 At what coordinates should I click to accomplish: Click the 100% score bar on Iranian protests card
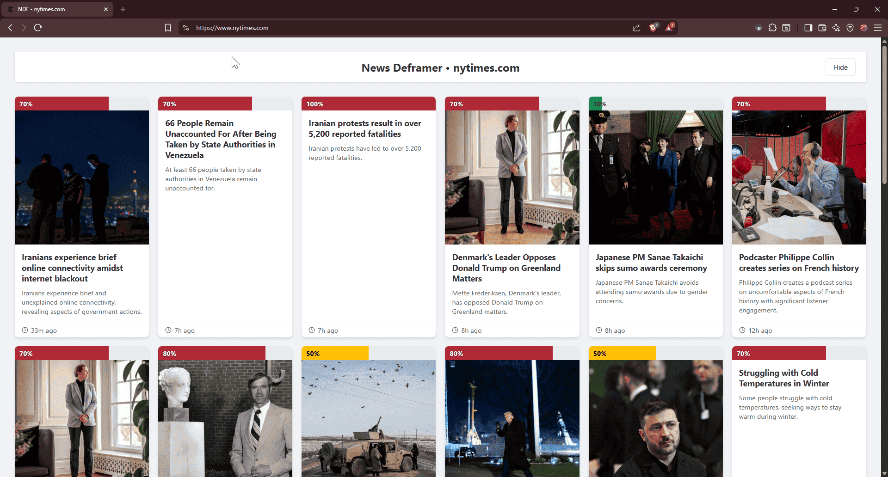tap(368, 104)
